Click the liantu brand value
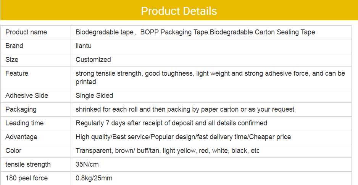Viewport: 358px width, 185px height. pos(84,46)
